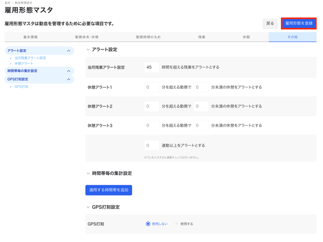Click 休憩アラート3 break minutes field
The height and width of the screenshot is (242, 323).
pos(201,125)
